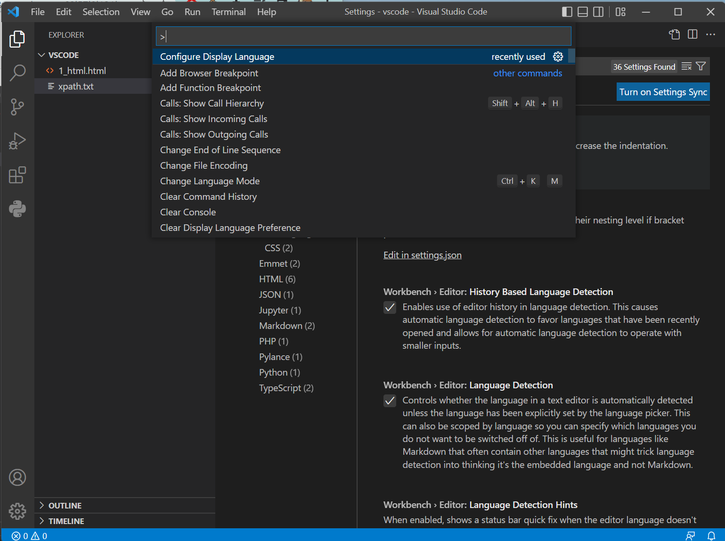This screenshot has height=541, width=725.
Task: Select Calls: Show Incoming Calls command
Action: [x=360, y=119]
